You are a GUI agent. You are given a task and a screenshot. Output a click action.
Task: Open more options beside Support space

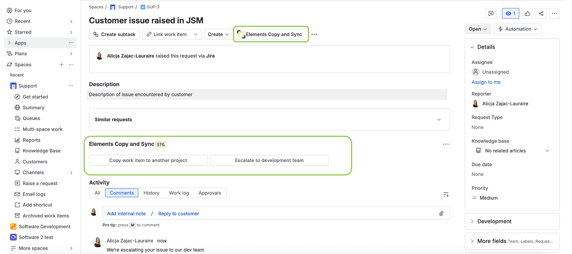pyautogui.click(x=71, y=86)
